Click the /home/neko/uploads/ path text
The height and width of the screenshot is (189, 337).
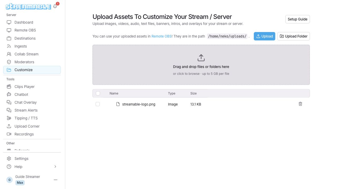(x=227, y=36)
